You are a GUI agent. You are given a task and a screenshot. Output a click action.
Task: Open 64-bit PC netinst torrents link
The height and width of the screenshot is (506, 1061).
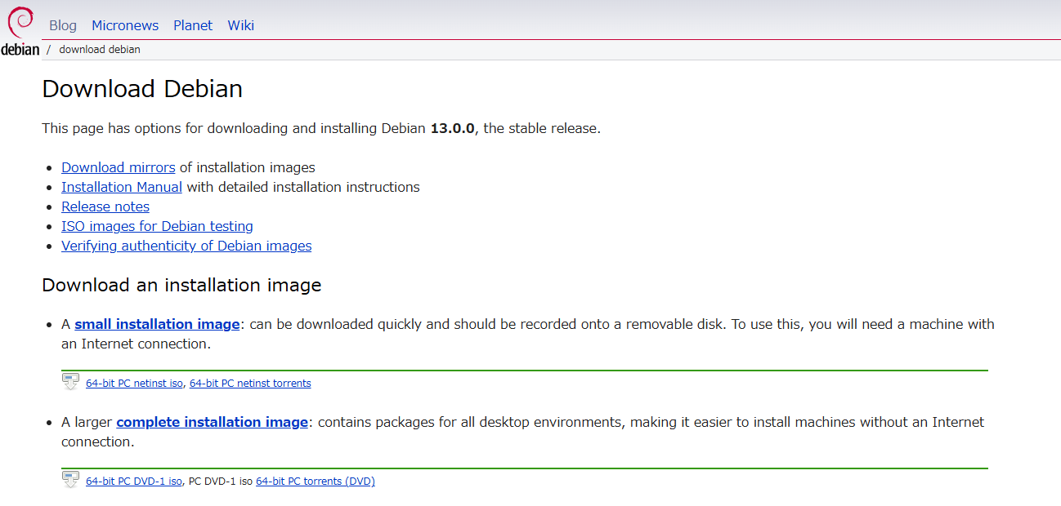point(250,383)
